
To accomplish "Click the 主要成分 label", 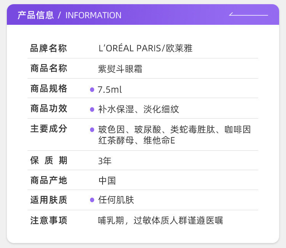I will point(49,129).
